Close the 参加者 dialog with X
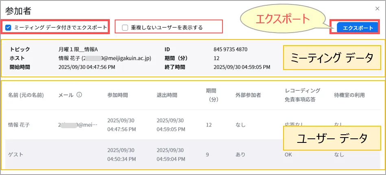The height and width of the screenshot is (175, 386). coord(377,8)
